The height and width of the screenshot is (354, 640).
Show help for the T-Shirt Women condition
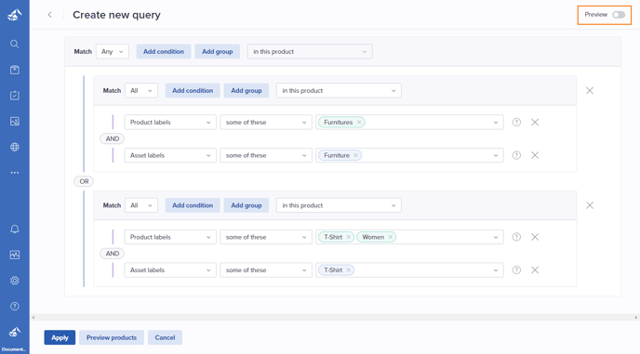click(x=516, y=237)
